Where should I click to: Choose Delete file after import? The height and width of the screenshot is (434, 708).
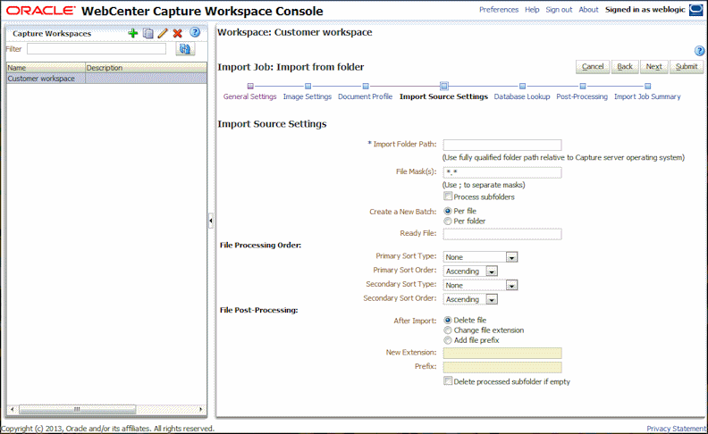click(448, 320)
